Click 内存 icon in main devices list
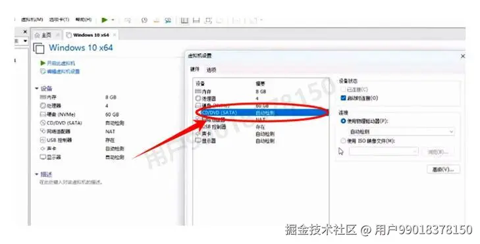The height and width of the screenshot is (244, 480). point(43,97)
